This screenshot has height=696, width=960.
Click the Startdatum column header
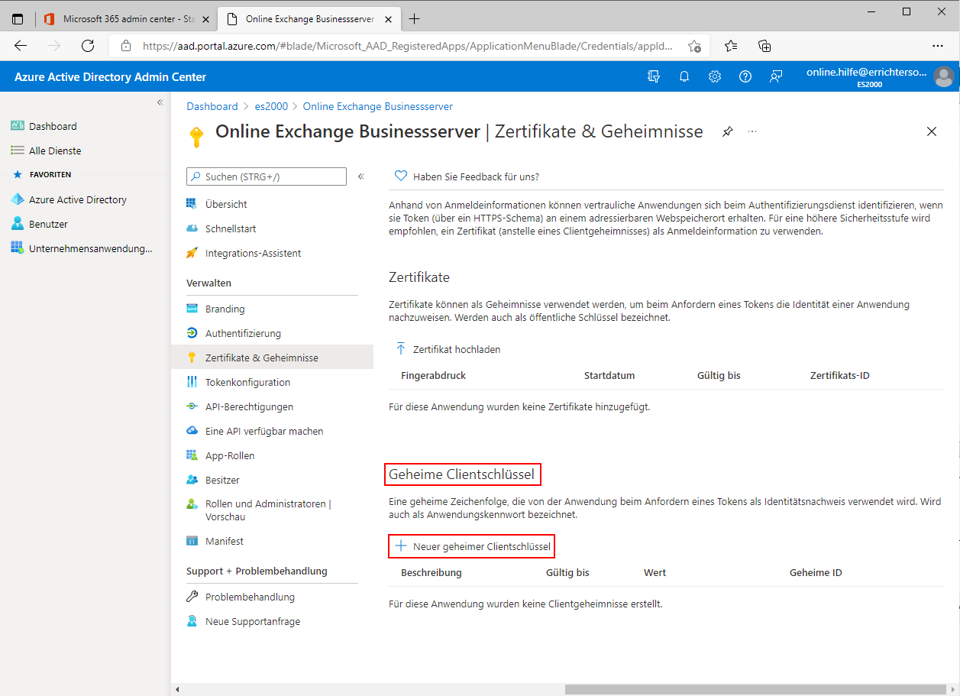click(x=609, y=375)
